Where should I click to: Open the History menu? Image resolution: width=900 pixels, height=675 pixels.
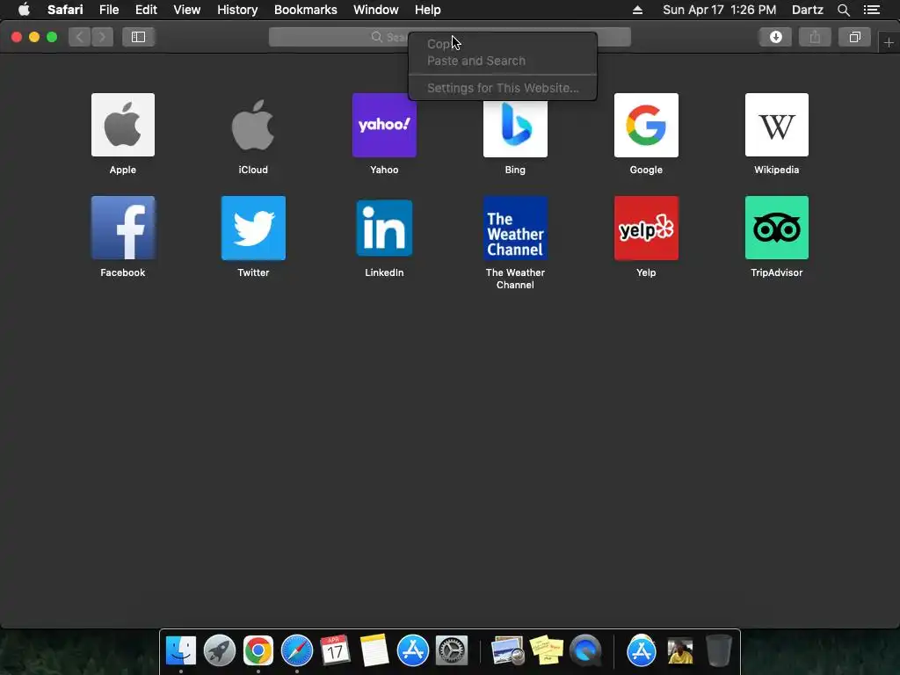click(x=237, y=10)
